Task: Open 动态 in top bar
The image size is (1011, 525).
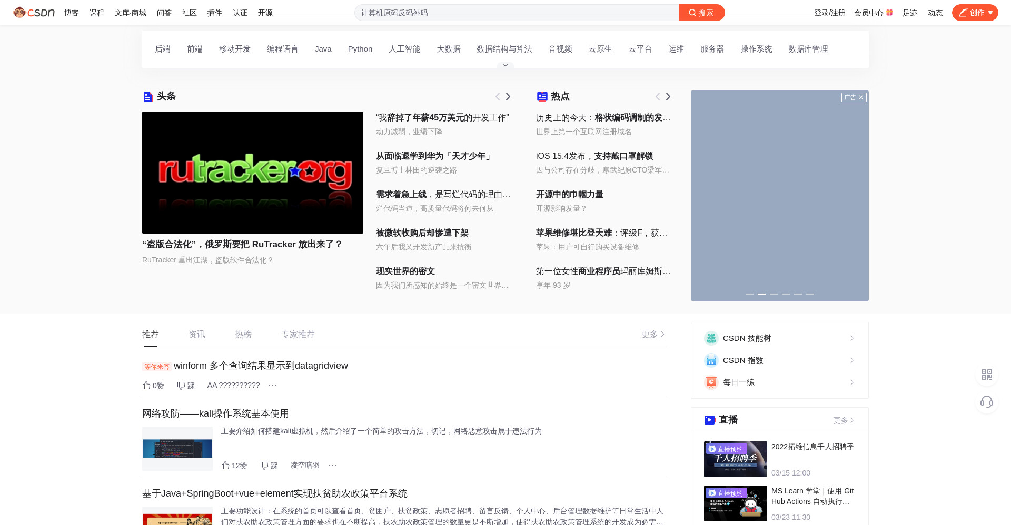Action: [x=935, y=13]
